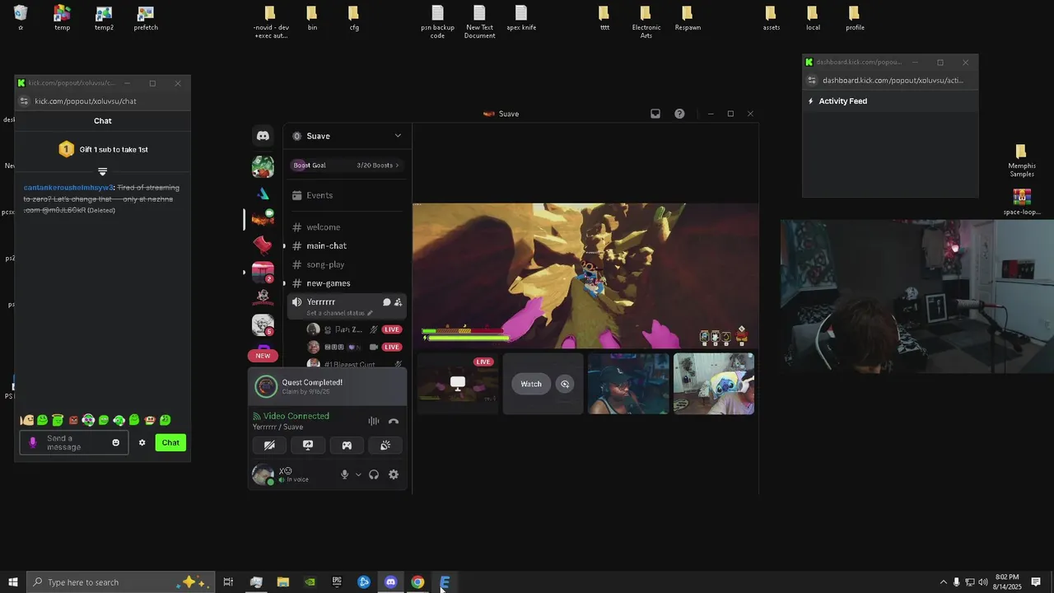The width and height of the screenshot is (1054, 593).
Task: Open chat for Yerrrrrr voice channel
Action: pos(386,302)
